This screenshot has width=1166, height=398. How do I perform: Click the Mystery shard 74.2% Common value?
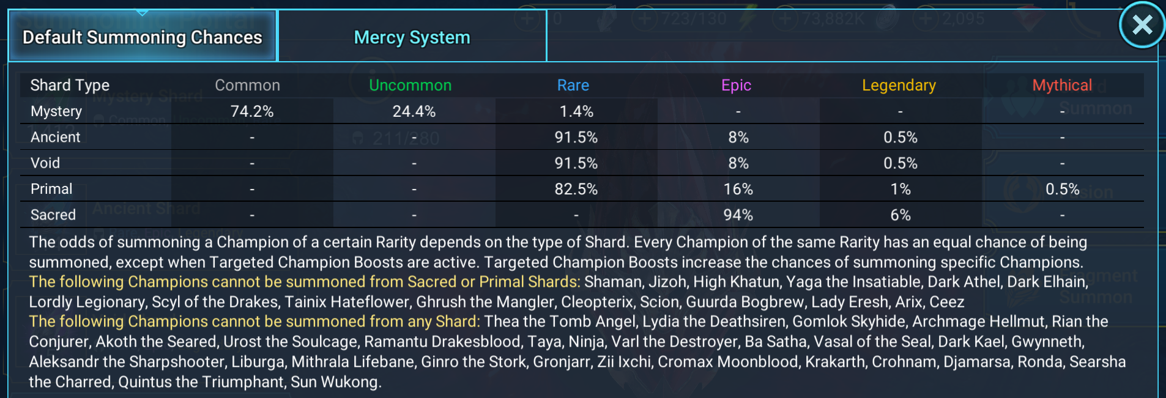click(252, 111)
